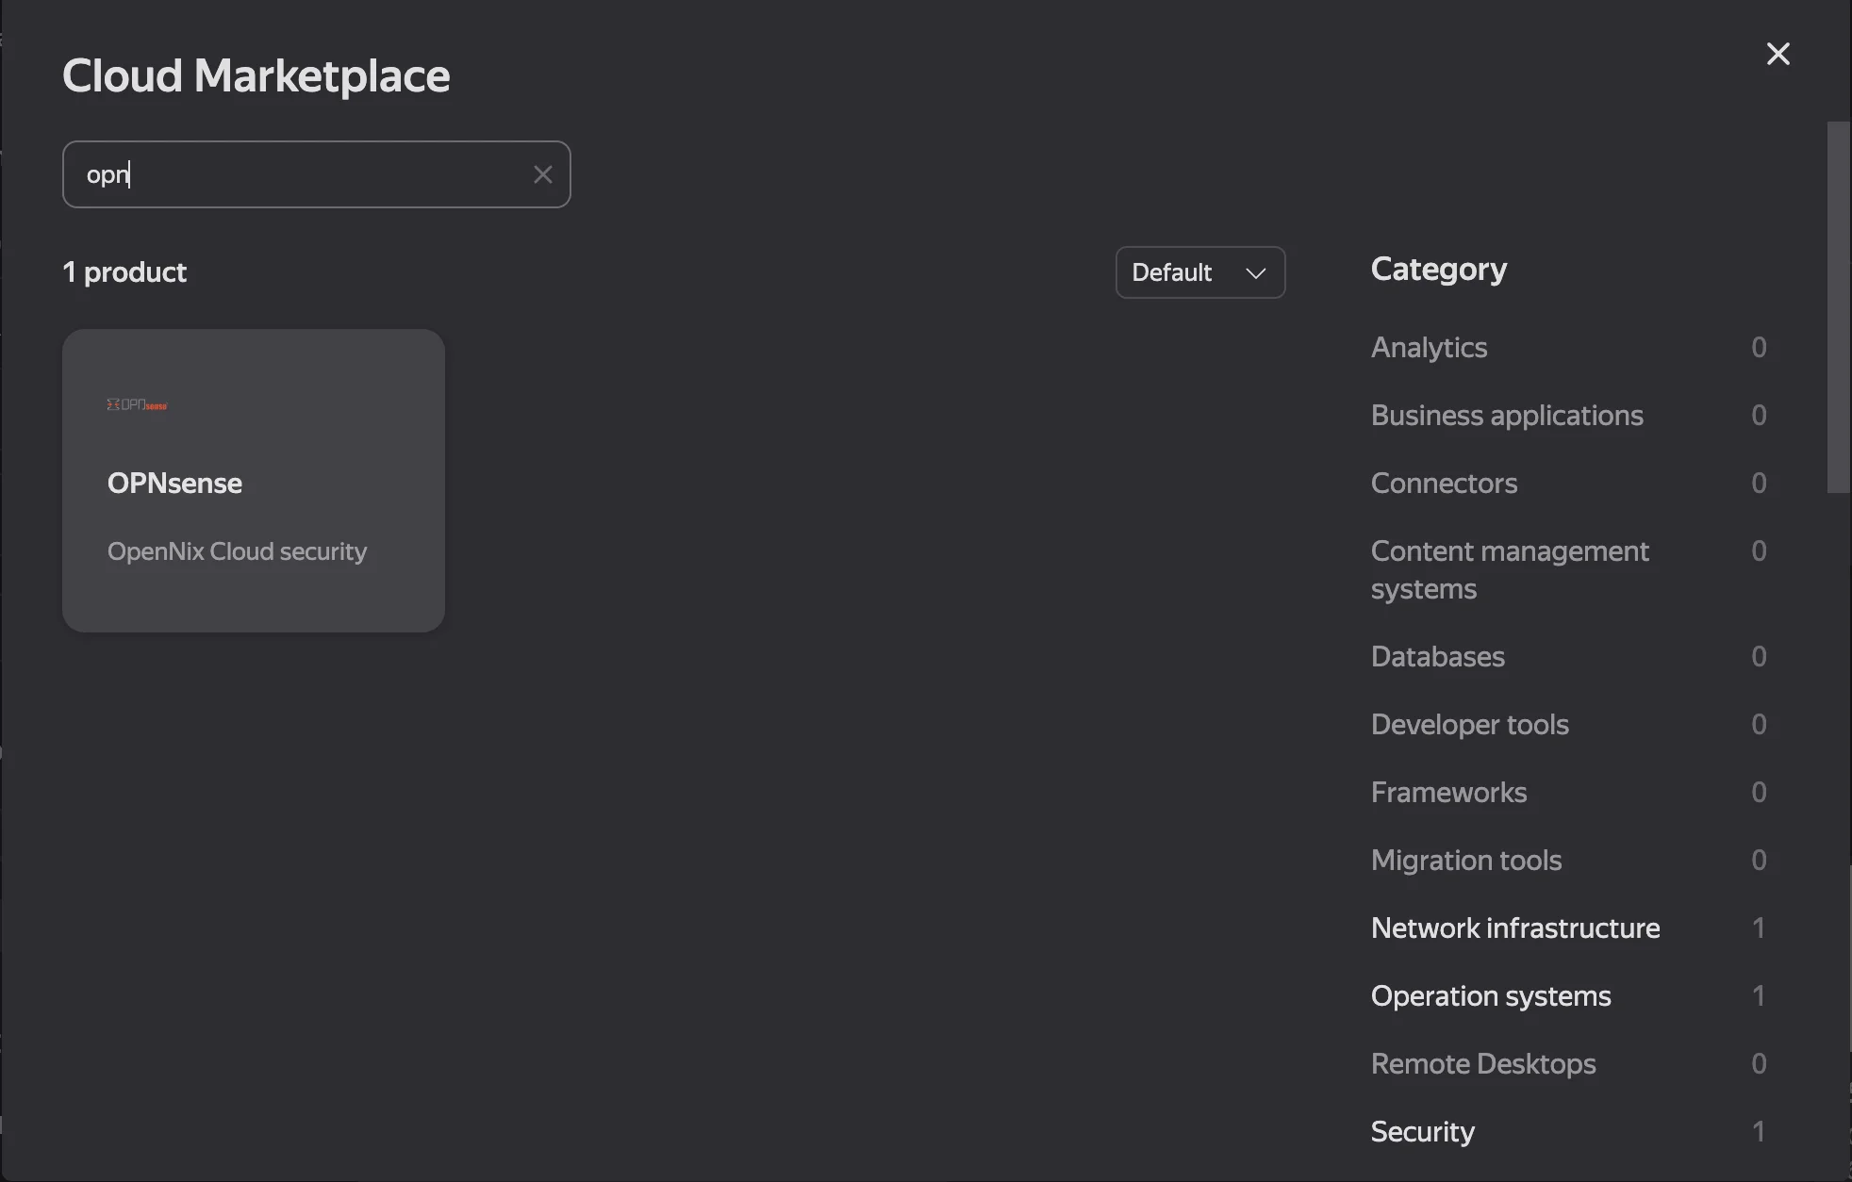
Task: Click the '1 product' results count
Action: (124, 272)
